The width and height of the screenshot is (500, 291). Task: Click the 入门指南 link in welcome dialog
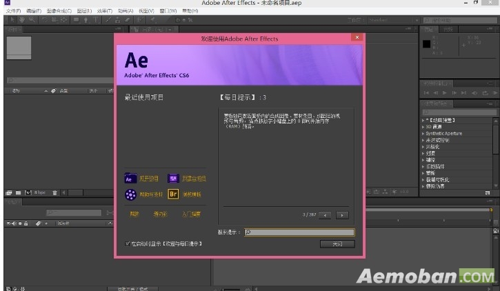(191, 214)
